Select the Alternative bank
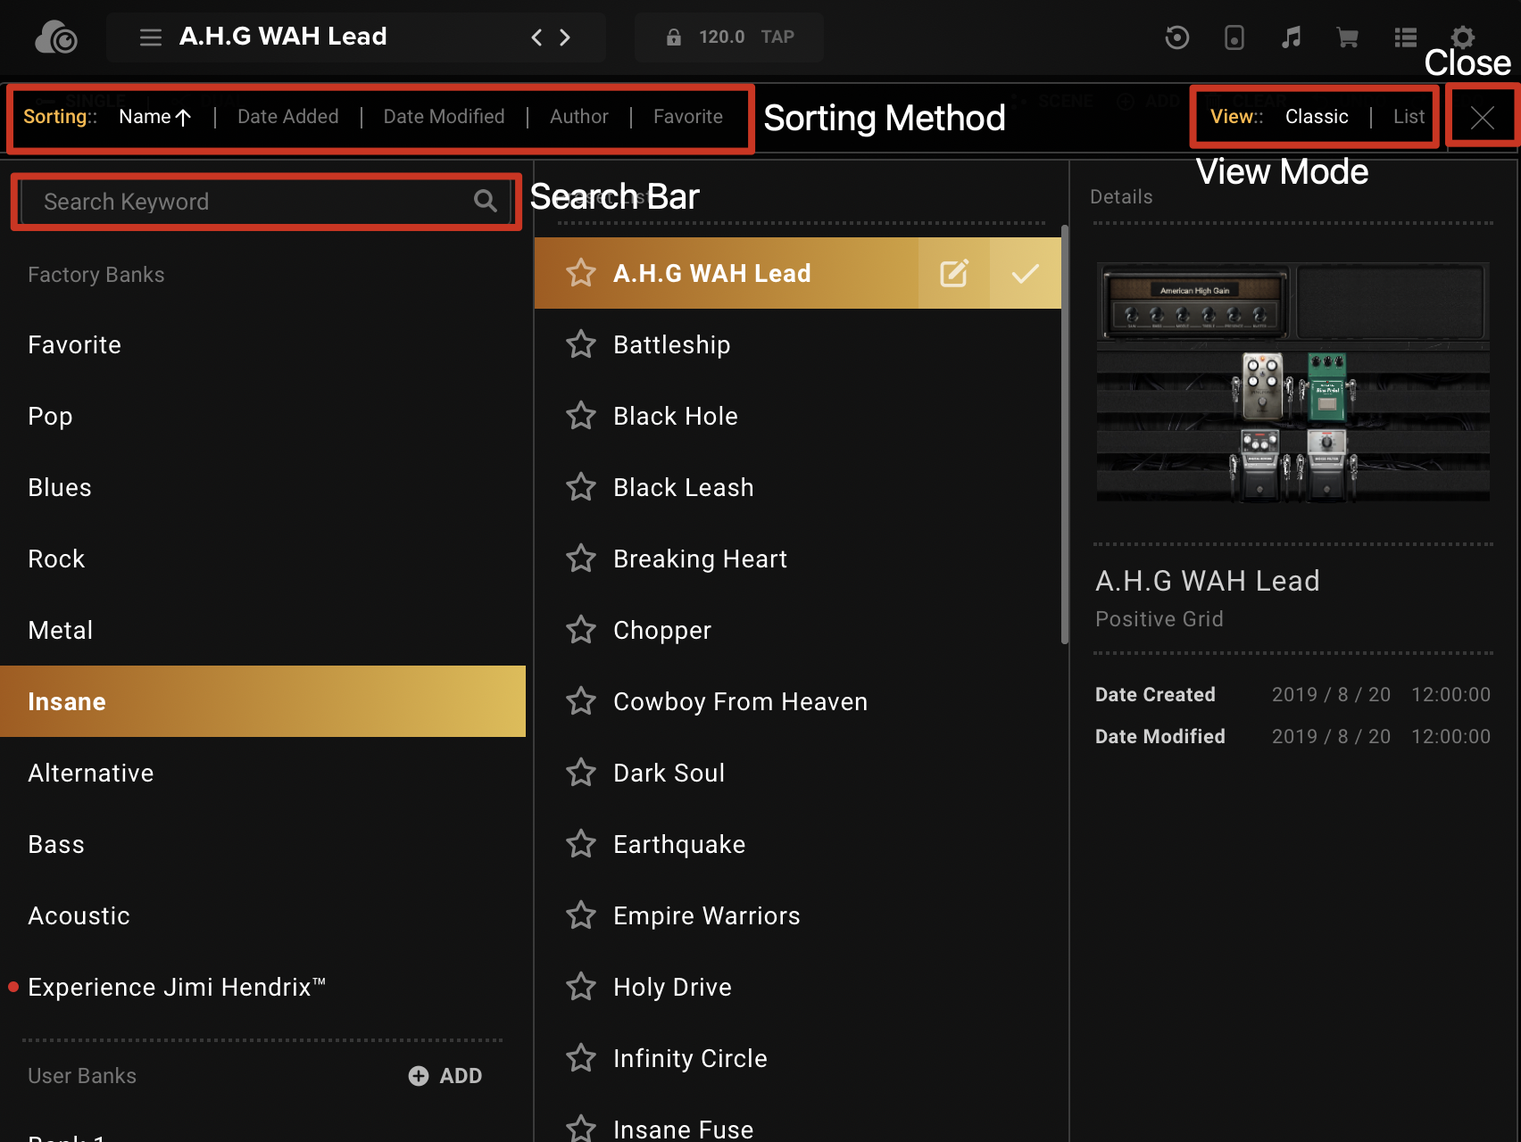 coord(262,773)
